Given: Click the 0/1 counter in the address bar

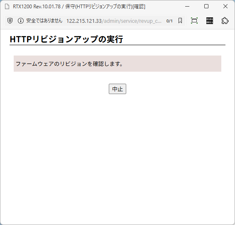Looking at the screenshot, I should tap(169, 21).
